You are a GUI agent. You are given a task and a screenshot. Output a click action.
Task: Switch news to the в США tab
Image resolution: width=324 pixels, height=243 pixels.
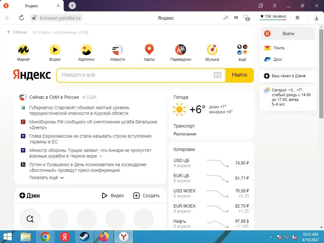coord(90,97)
